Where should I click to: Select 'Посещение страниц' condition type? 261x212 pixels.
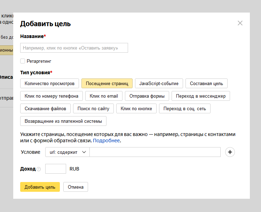[x=107, y=84]
